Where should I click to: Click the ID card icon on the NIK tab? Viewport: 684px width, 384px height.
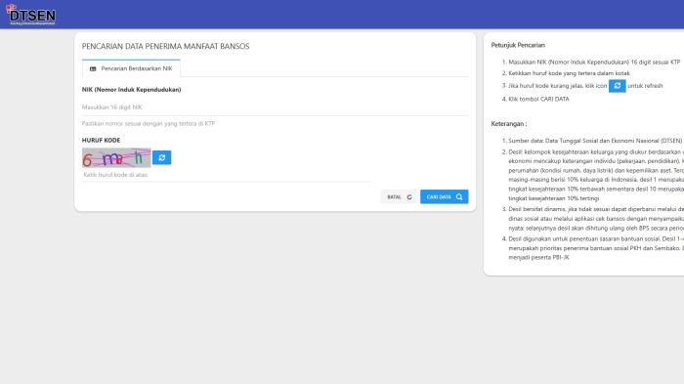(x=93, y=69)
